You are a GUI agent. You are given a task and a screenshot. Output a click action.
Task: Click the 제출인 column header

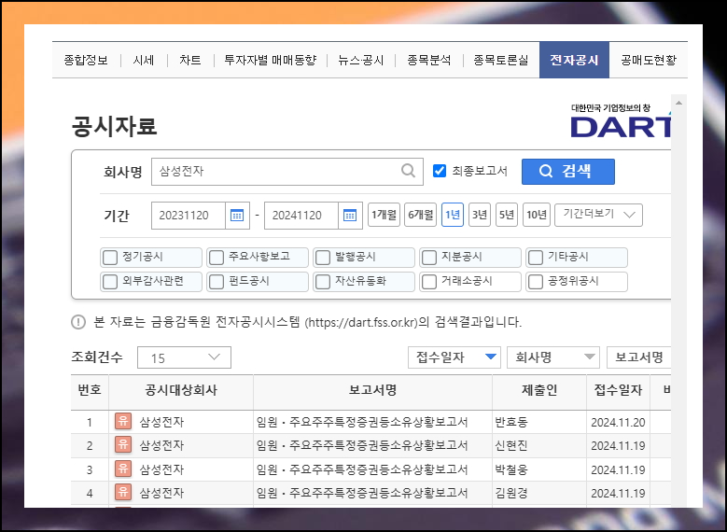coord(539,390)
